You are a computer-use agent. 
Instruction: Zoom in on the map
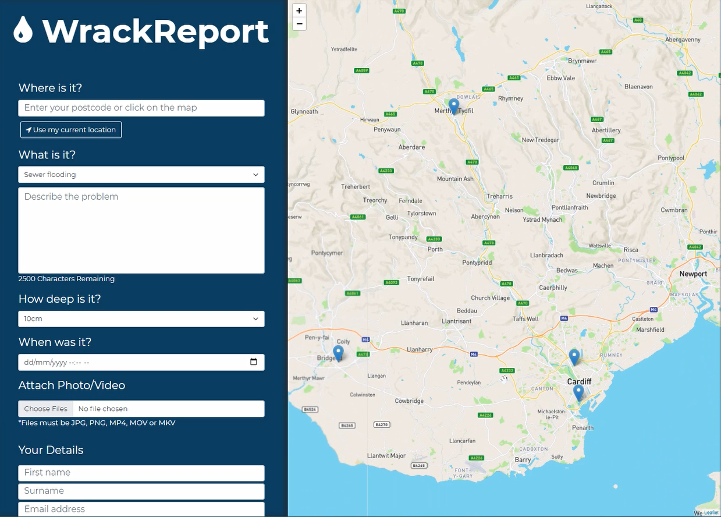pos(299,10)
